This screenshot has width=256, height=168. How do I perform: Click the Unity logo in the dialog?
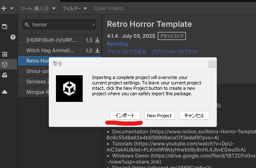pyautogui.click(x=69, y=89)
